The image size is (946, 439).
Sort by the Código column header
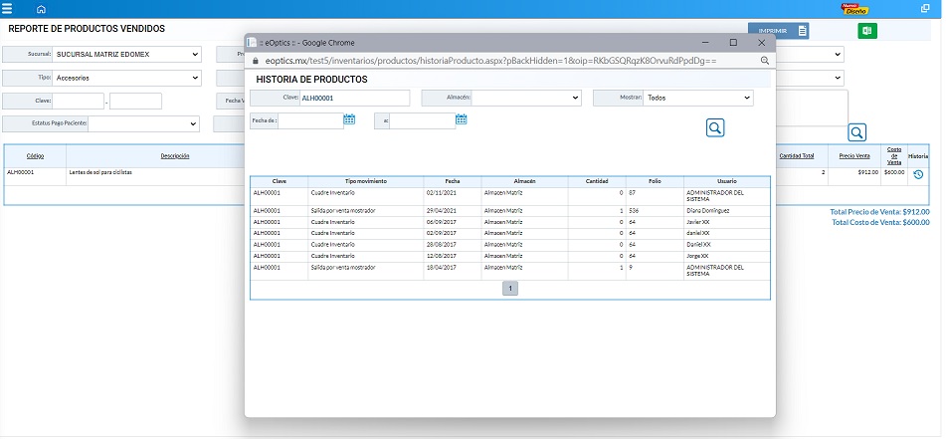pyautogui.click(x=35, y=156)
